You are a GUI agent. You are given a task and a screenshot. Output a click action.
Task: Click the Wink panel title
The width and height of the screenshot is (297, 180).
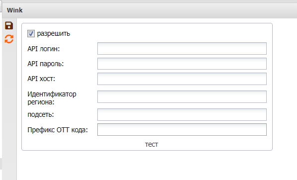tap(14, 10)
